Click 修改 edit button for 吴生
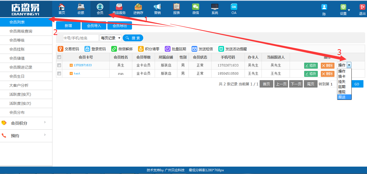Image resolution: width=367 pixels, height=174 pixels. tap(311, 65)
